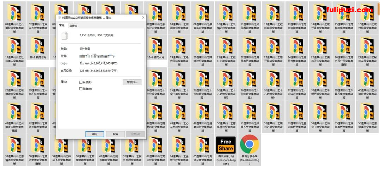The height and width of the screenshot is (176, 380).
Task: Select folder 22蓬莱仙山
Action: 249,50
